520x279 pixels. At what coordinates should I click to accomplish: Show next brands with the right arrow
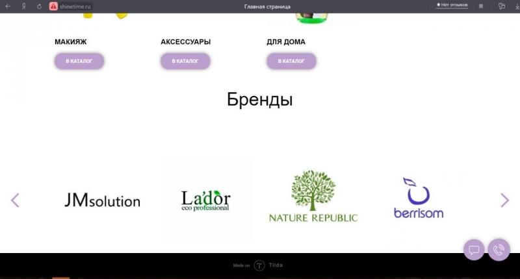[504, 200]
